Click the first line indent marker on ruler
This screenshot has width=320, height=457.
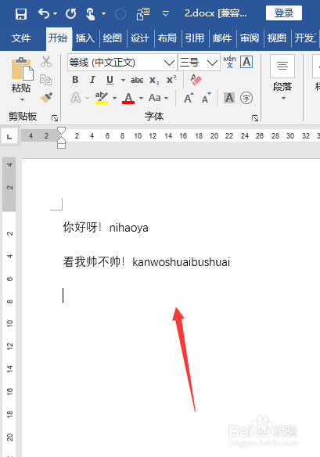(61, 130)
